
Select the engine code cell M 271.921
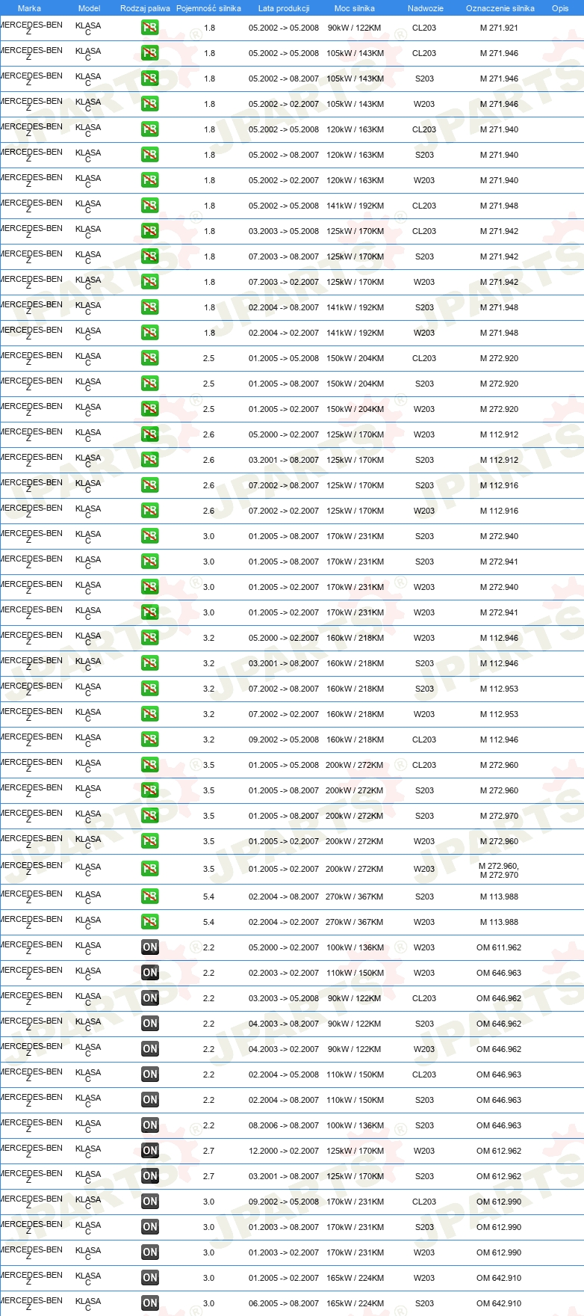(x=499, y=28)
